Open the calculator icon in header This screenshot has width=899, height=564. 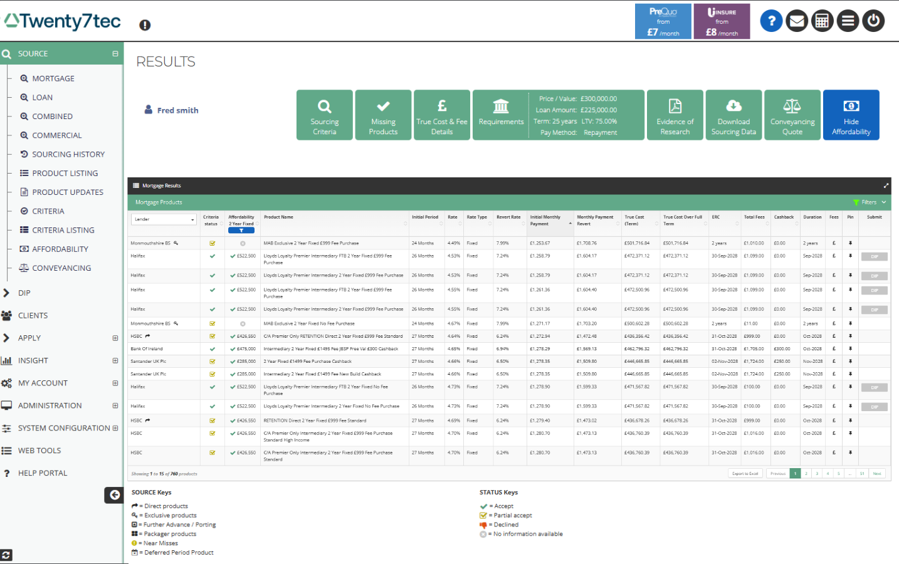(823, 21)
